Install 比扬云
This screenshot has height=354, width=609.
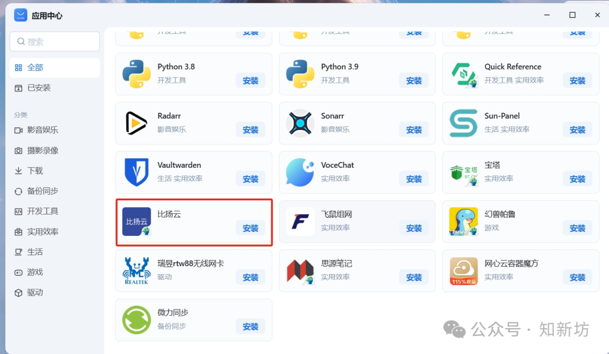pyautogui.click(x=250, y=228)
